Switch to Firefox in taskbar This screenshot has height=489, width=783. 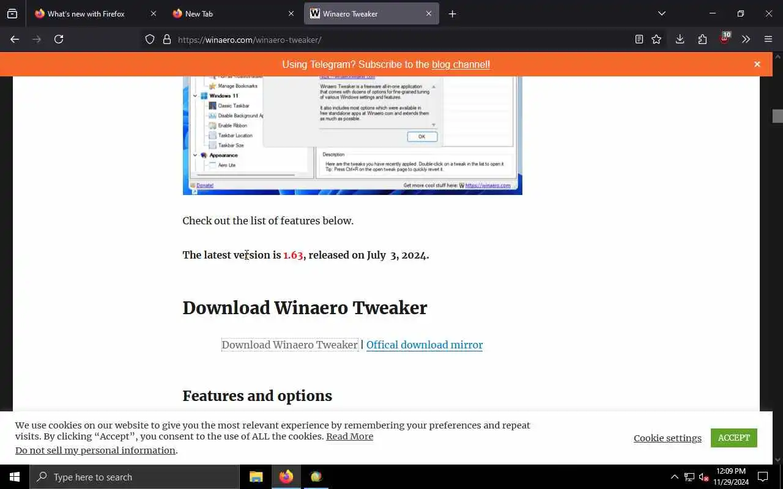tap(286, 477)
